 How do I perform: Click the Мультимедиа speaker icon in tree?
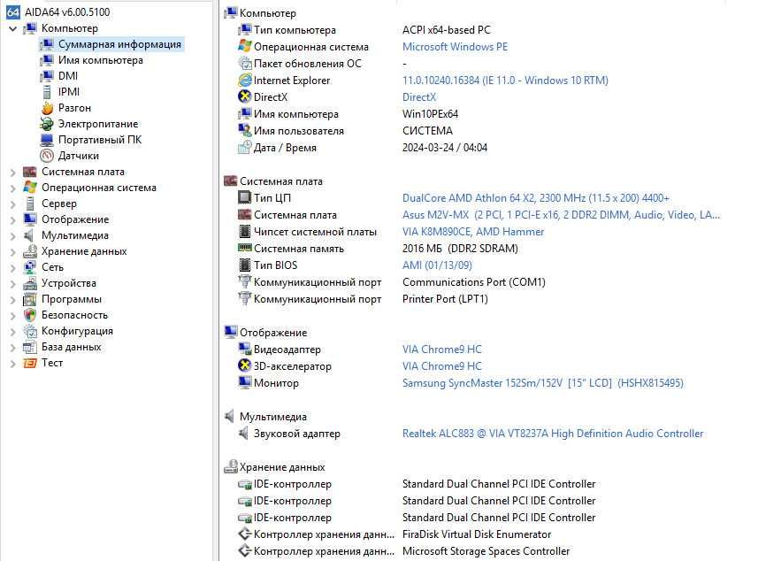pos(29,235)
